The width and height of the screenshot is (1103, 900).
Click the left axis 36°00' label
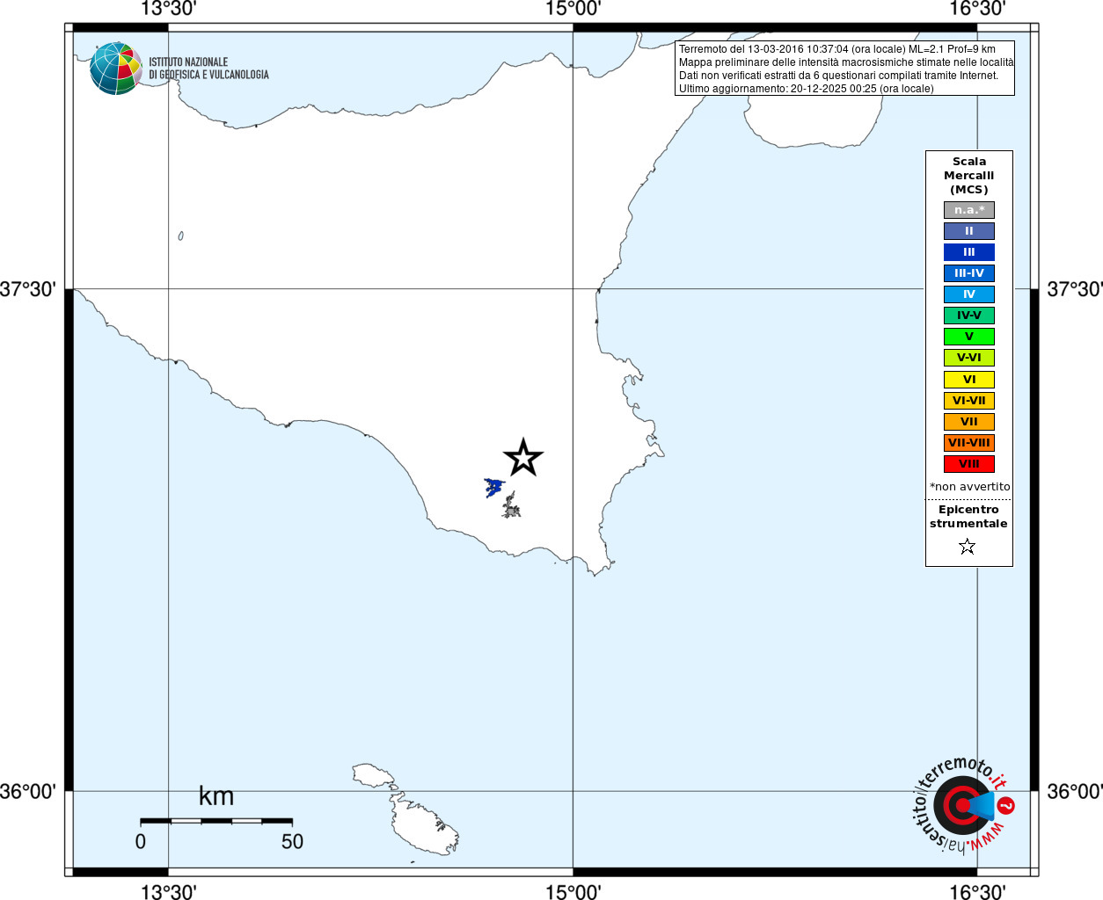coord(28,791)
